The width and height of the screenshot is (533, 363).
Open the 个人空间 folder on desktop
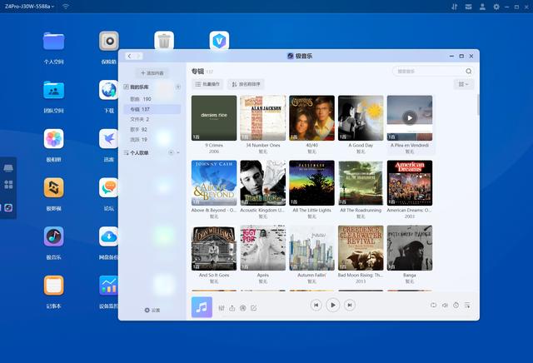pyautogui.click(x=53, y=41)
